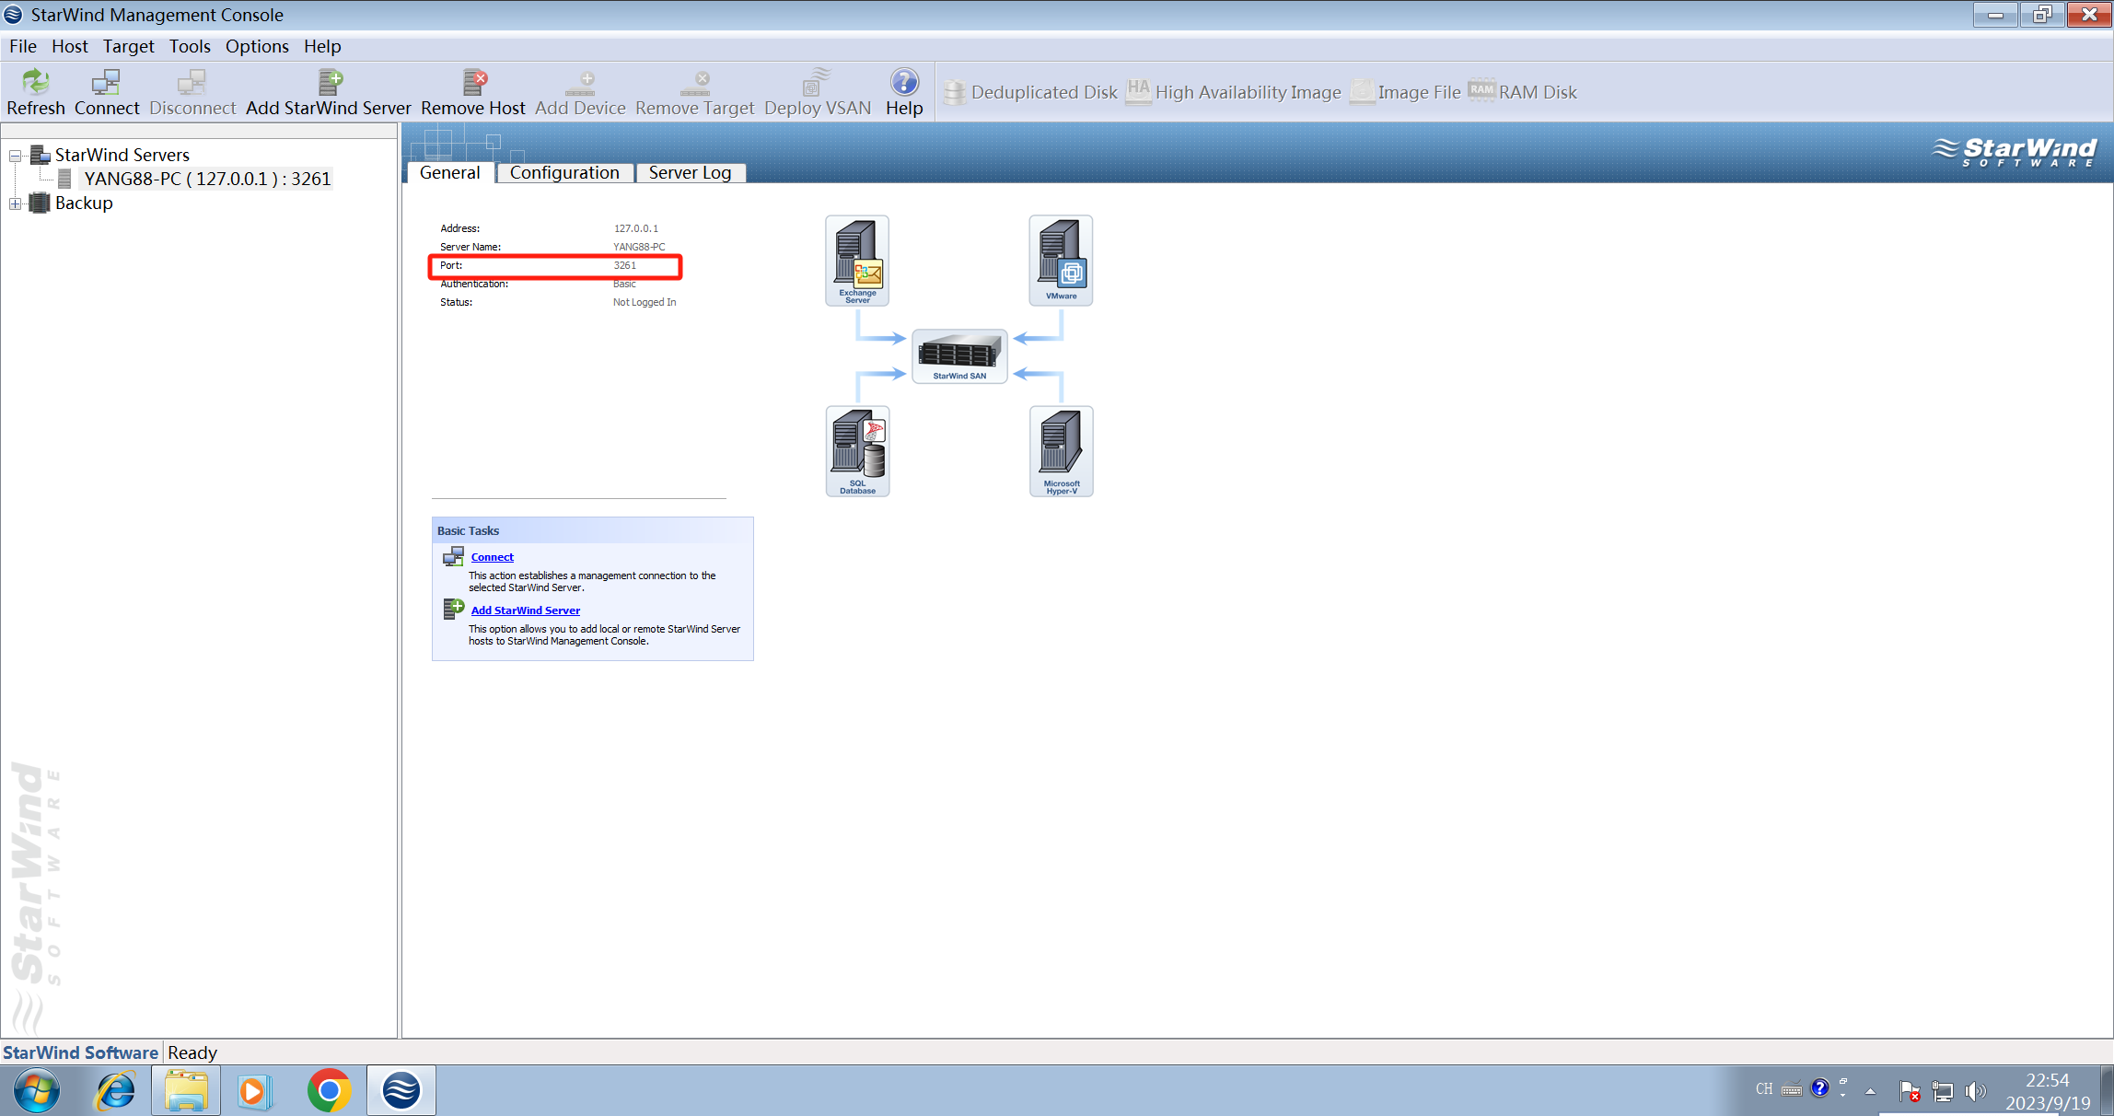Click the Connect toolbar icon
Image resolution: width=2114 pixels, height=1116 pixels.
pos(107,91)
